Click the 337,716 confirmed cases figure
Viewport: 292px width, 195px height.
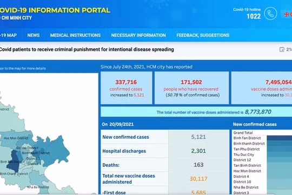tap(126, 82)
